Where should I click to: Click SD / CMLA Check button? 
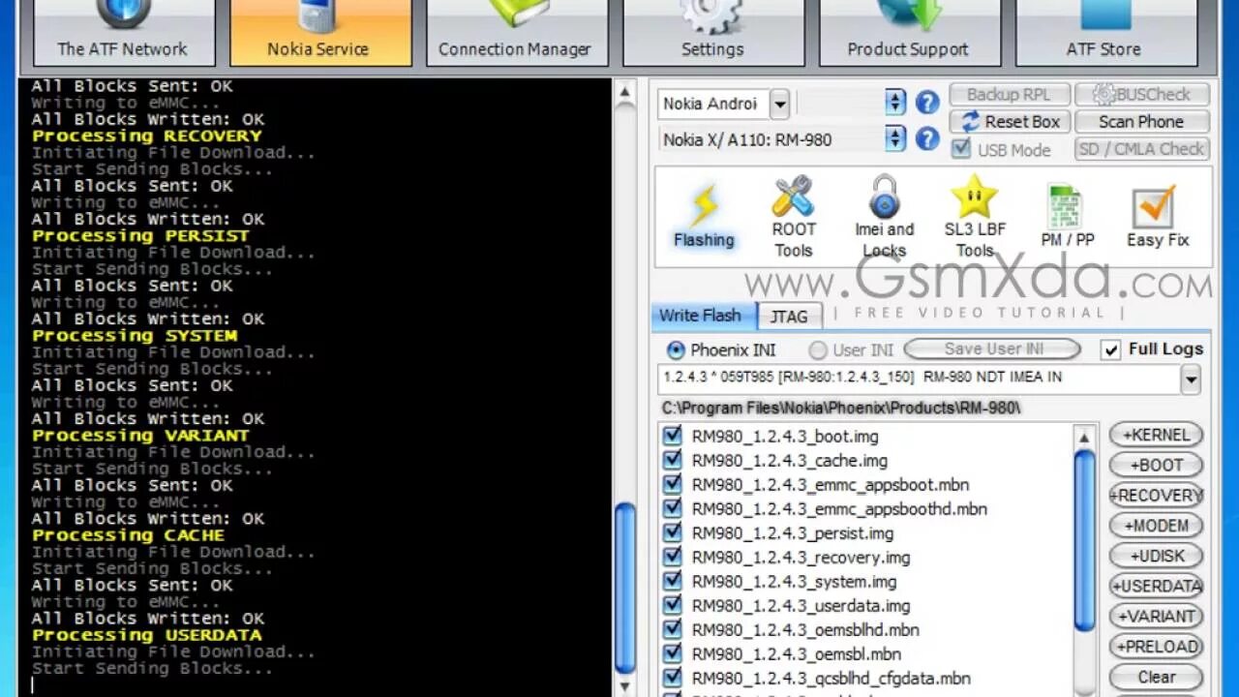1141,149
